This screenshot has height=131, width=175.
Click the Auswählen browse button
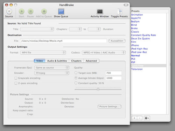[x=117, y=41]
